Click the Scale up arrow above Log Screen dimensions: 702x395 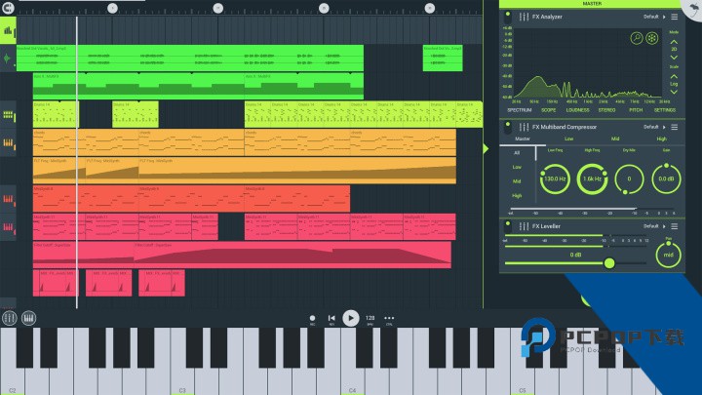tap(674, 76)
